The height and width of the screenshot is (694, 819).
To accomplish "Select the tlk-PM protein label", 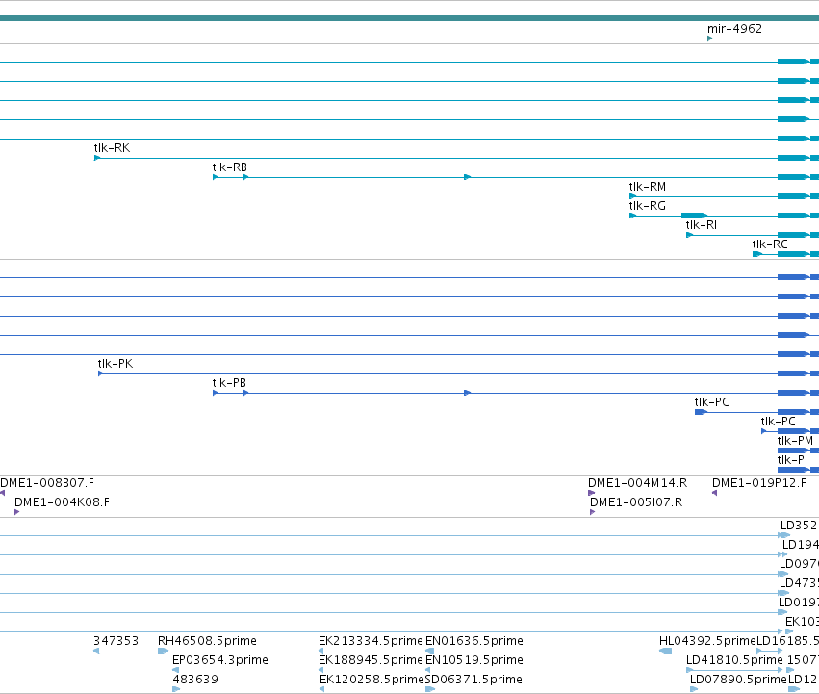I will (x=795, y=441).
